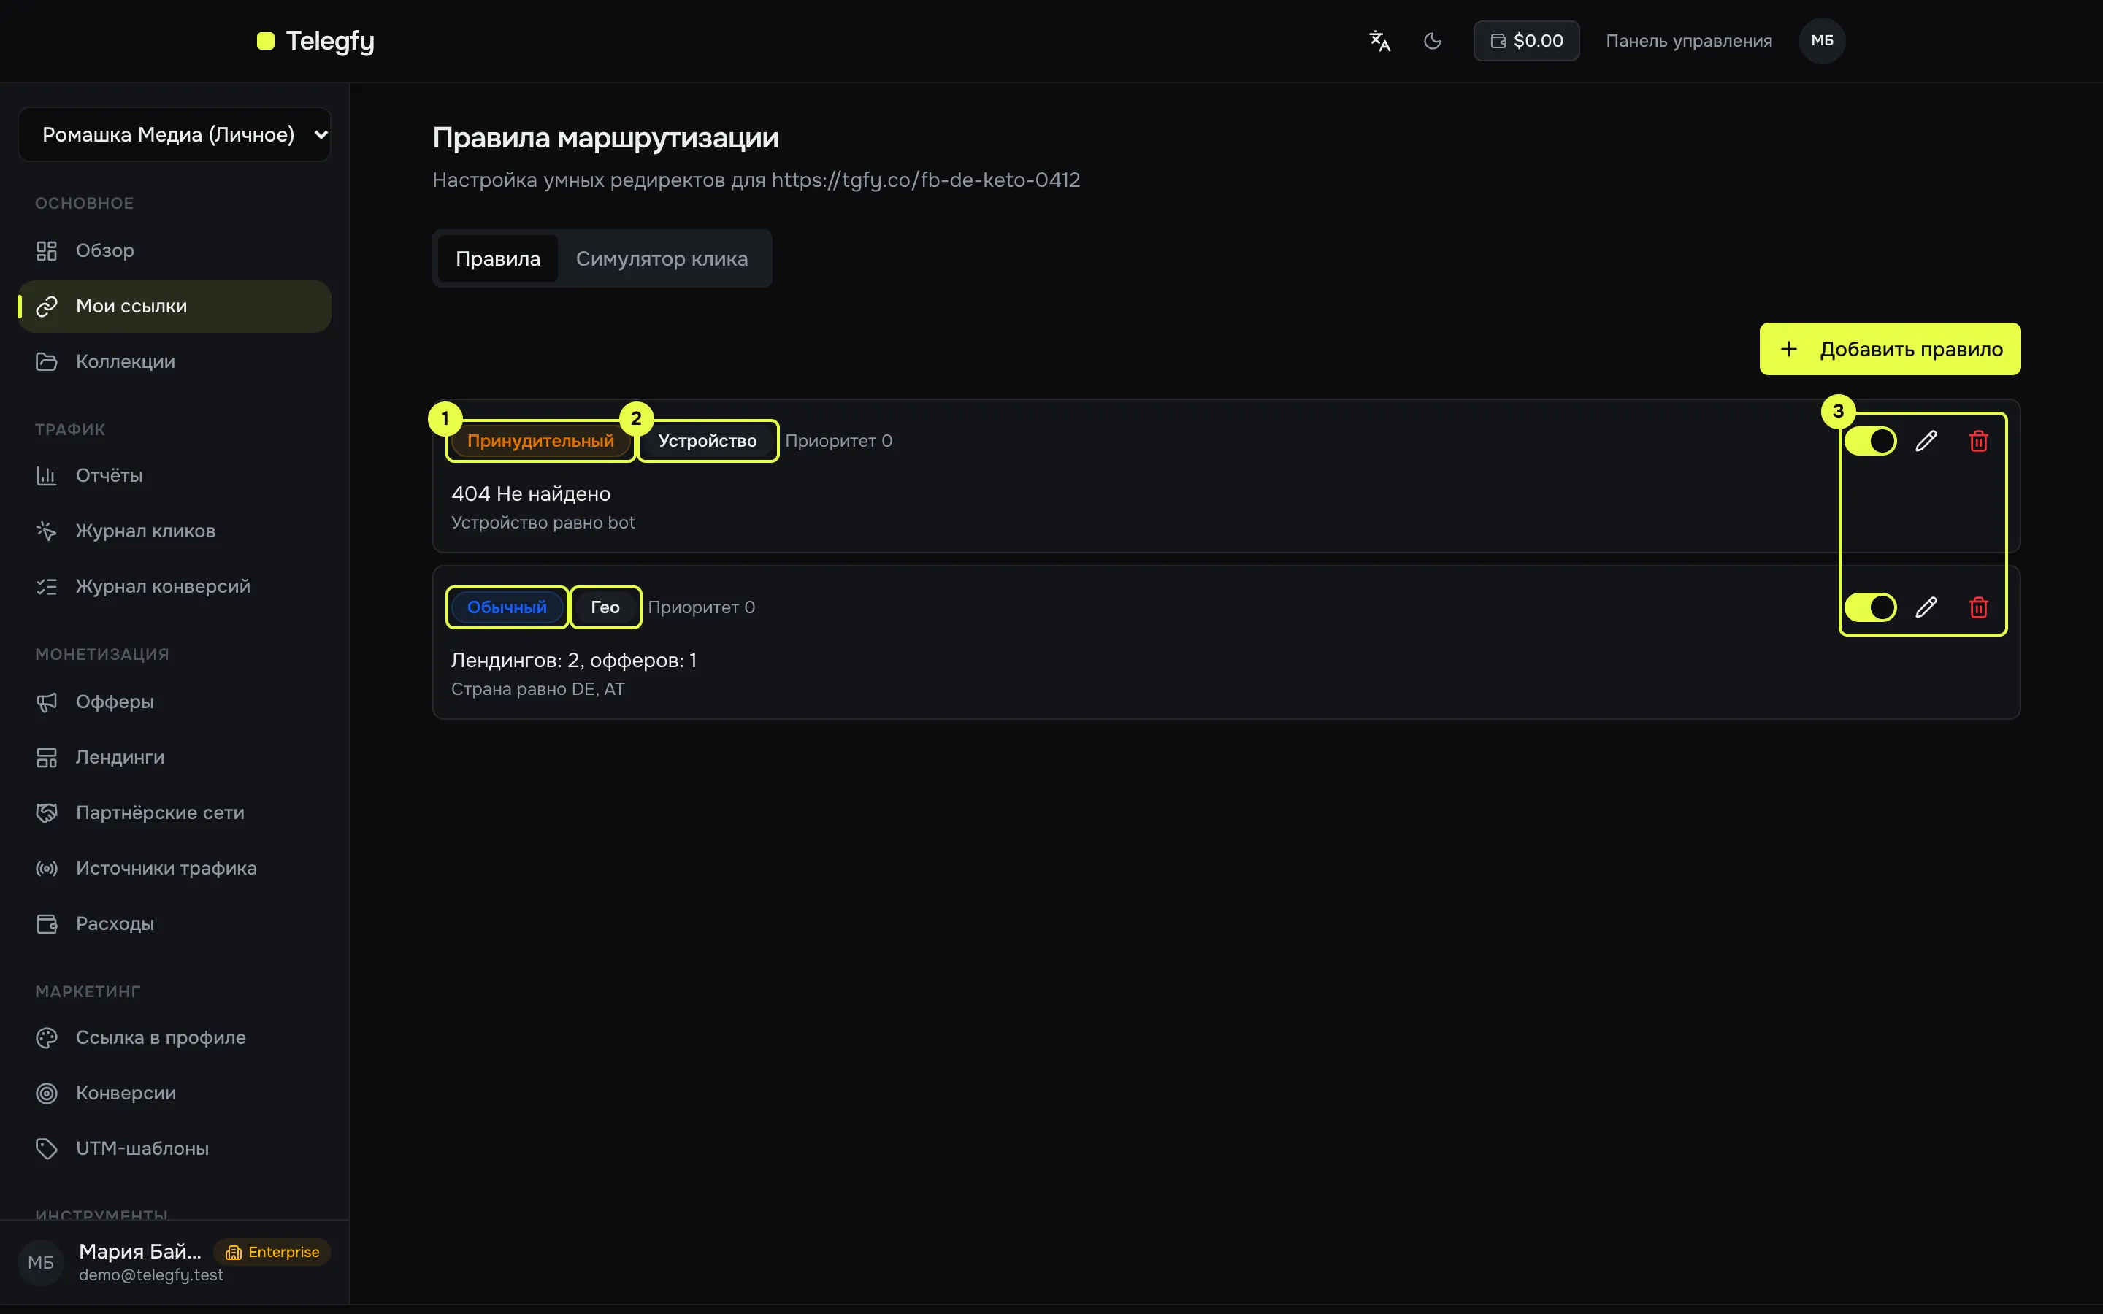Click the text Лендингов: 2, офферов: 1

(573, 661)
